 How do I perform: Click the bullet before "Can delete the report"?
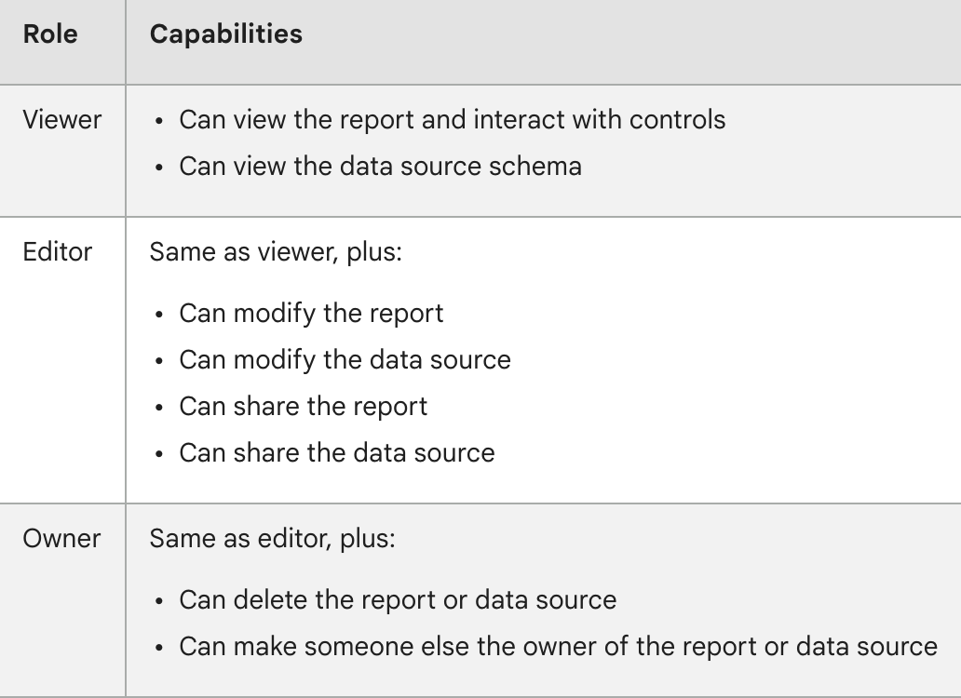161,600
